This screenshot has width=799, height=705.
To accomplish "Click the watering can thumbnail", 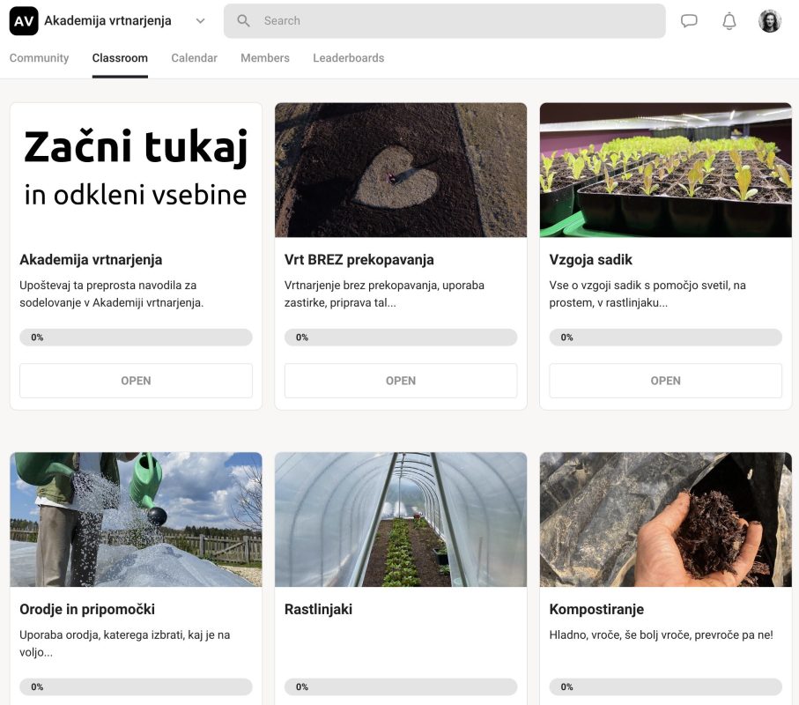I will 136,519.
